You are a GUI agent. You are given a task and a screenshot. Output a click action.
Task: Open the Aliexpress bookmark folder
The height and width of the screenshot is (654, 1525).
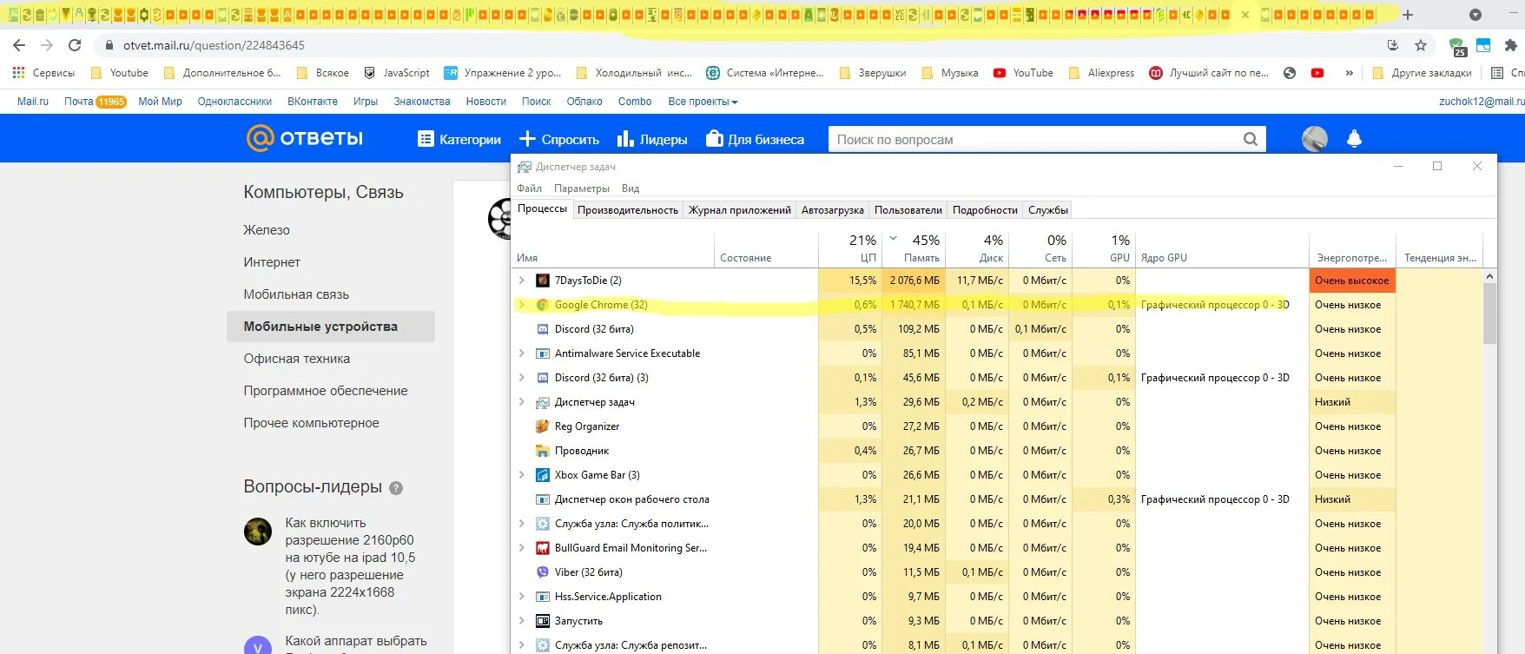point(1101,73)
